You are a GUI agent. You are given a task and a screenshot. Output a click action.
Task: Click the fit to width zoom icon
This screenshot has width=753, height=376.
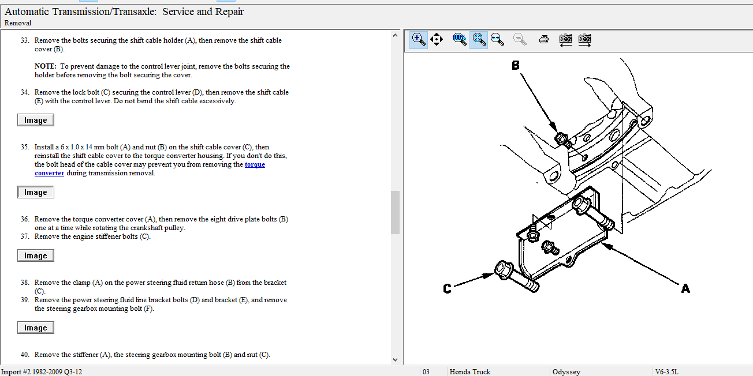click(497, 40)
